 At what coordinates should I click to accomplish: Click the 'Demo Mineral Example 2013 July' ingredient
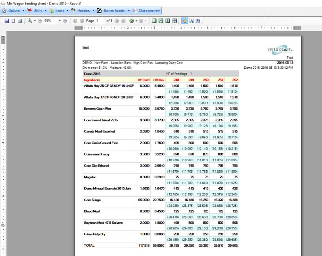[108, 188]
